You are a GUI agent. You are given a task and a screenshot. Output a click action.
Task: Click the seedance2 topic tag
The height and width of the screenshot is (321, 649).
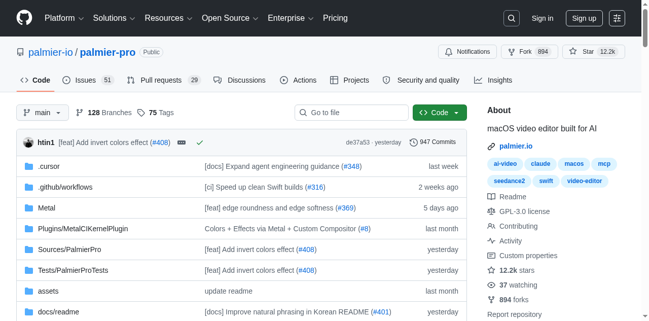point(510,181)
